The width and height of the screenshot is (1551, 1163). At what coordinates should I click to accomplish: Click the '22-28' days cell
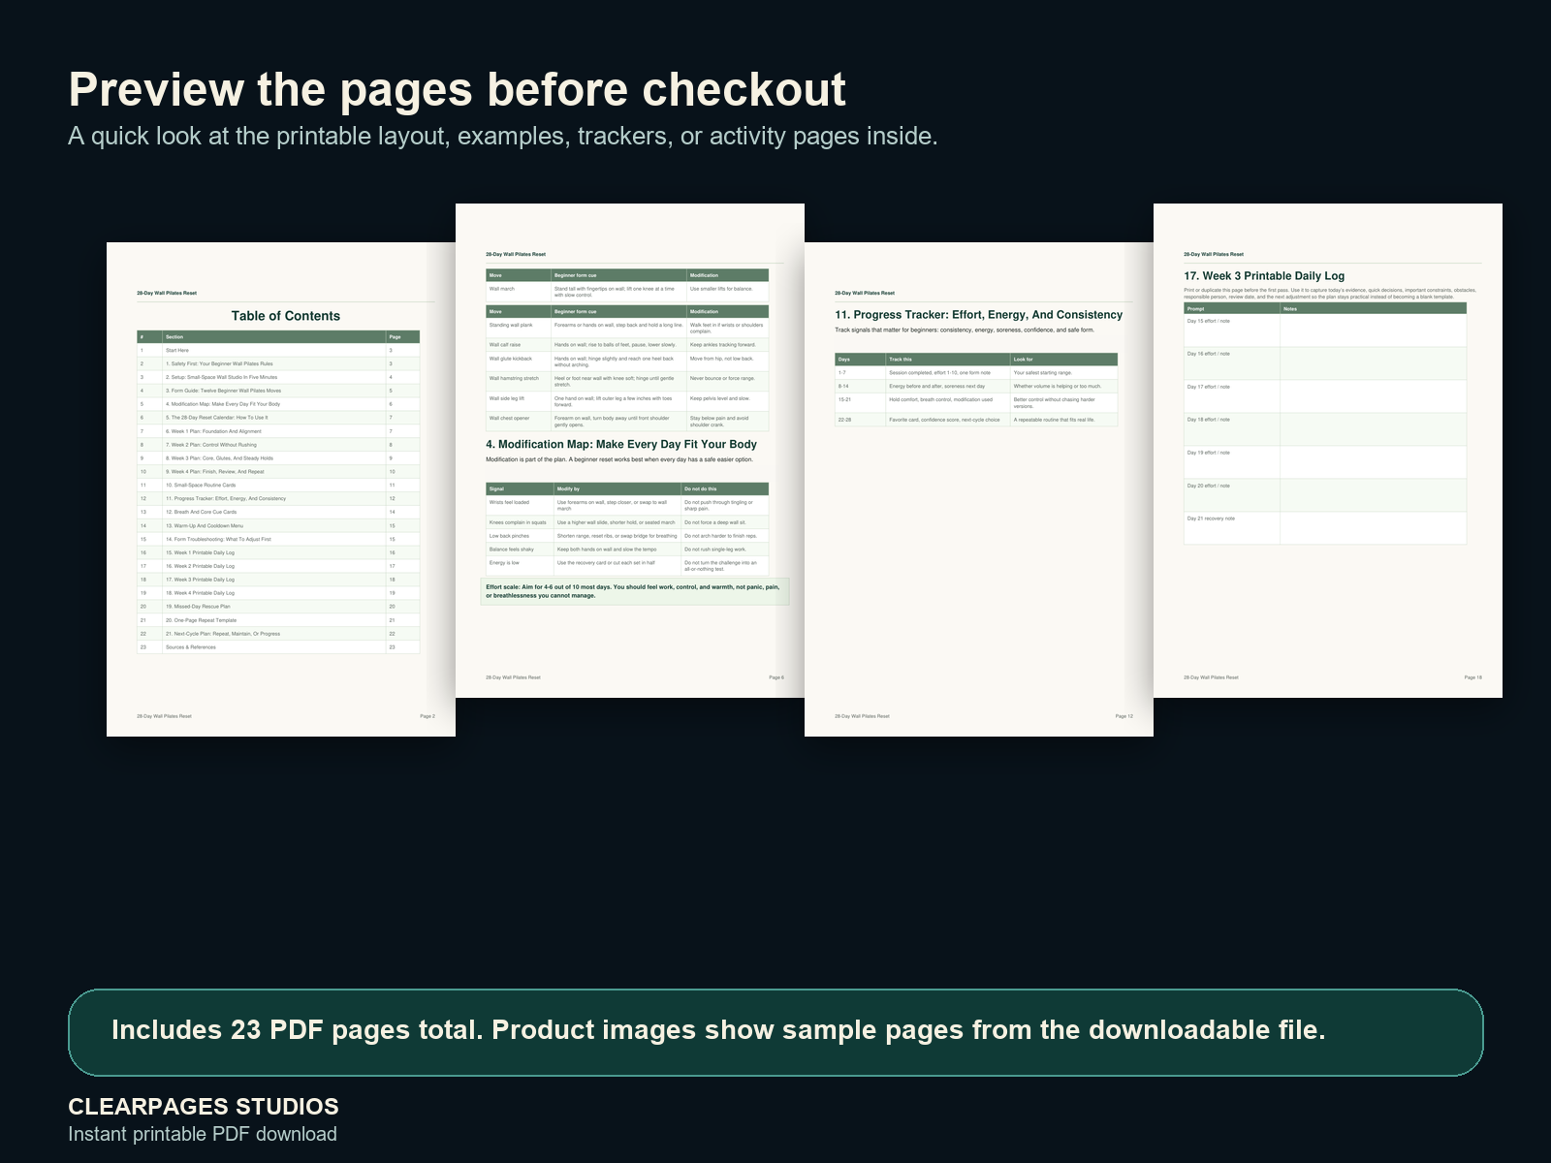(x=860, y=420)
